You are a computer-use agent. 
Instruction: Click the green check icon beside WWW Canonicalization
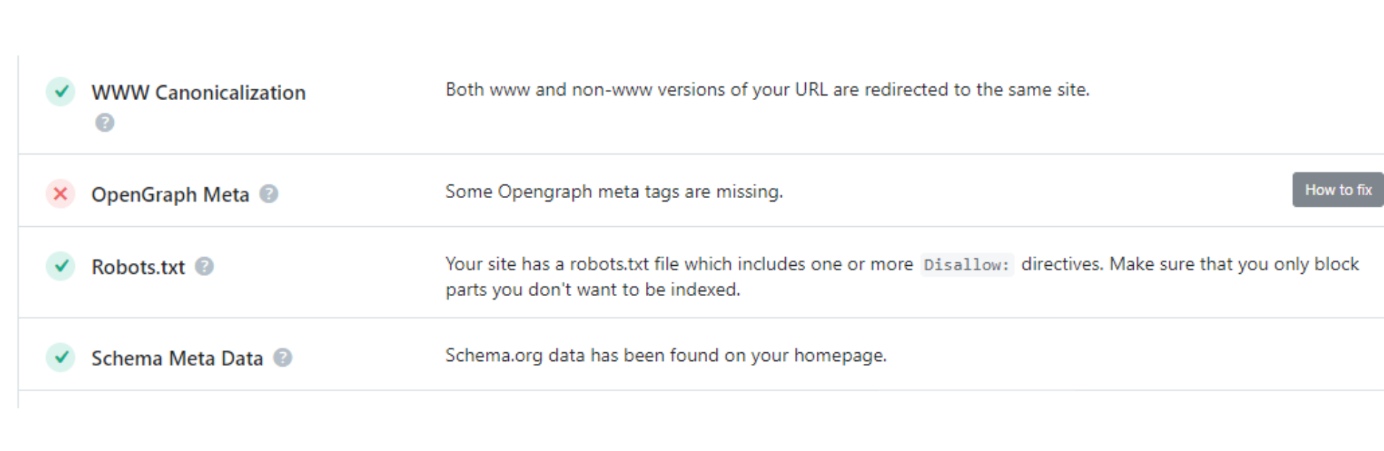click(61, 91)
